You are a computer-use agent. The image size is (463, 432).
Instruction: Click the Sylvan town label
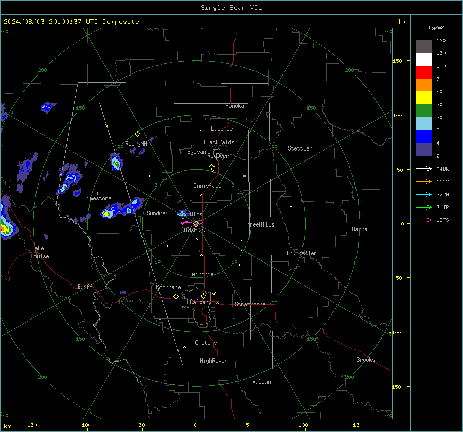[x=197, y=152]
